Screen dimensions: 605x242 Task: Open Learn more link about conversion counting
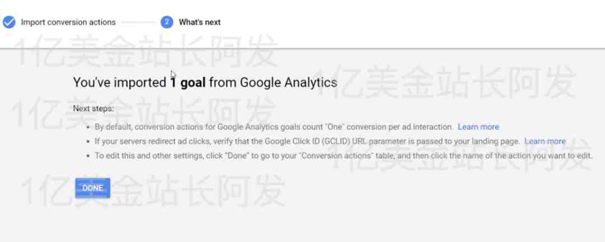(x=478, y=127)
